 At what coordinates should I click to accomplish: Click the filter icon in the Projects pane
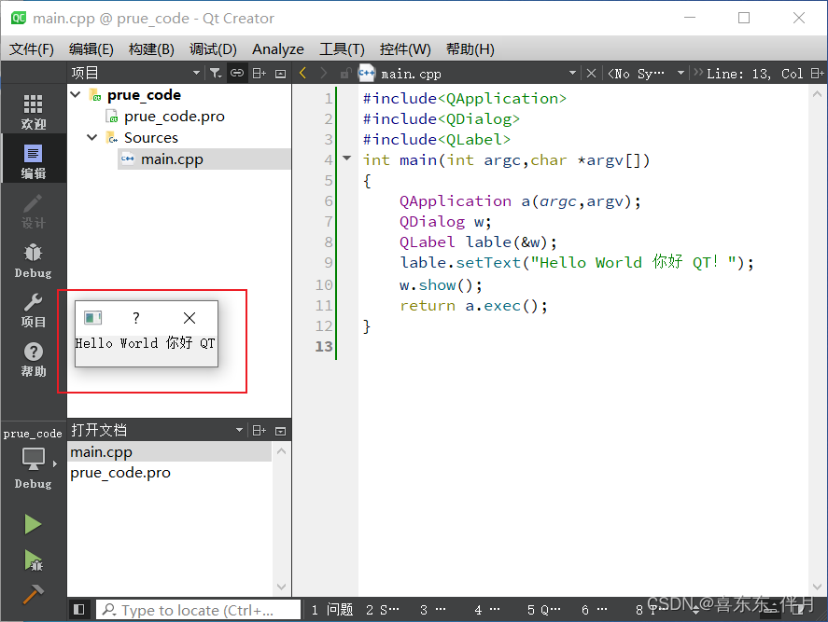pyautogui.click(x=215, y=72)
